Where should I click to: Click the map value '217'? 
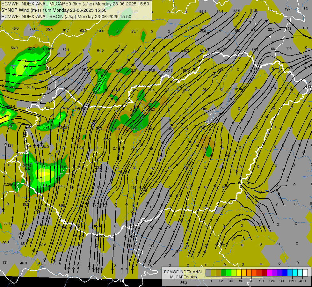click(x=151, y=246)
